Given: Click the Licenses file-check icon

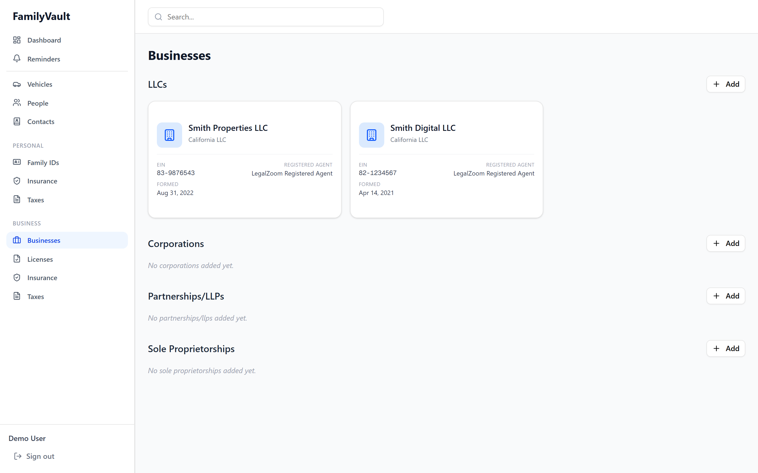Looking at the screenshot, I should pyautogui.click(x=17, y=259).
